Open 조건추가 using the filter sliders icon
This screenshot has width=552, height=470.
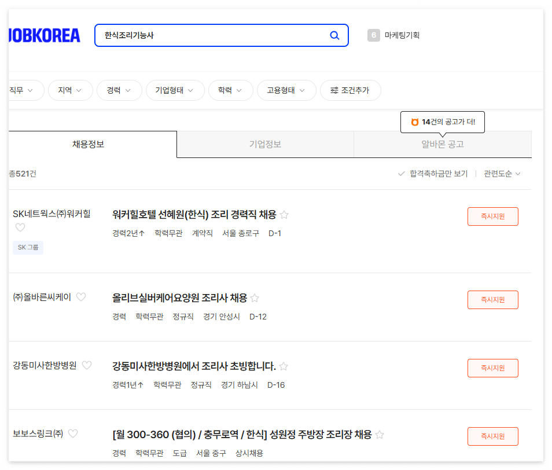(x=334, y=90)
